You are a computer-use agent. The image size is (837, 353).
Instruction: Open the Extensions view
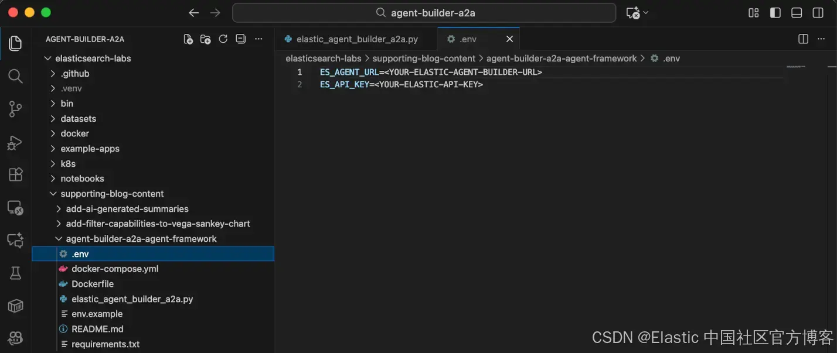16,174
